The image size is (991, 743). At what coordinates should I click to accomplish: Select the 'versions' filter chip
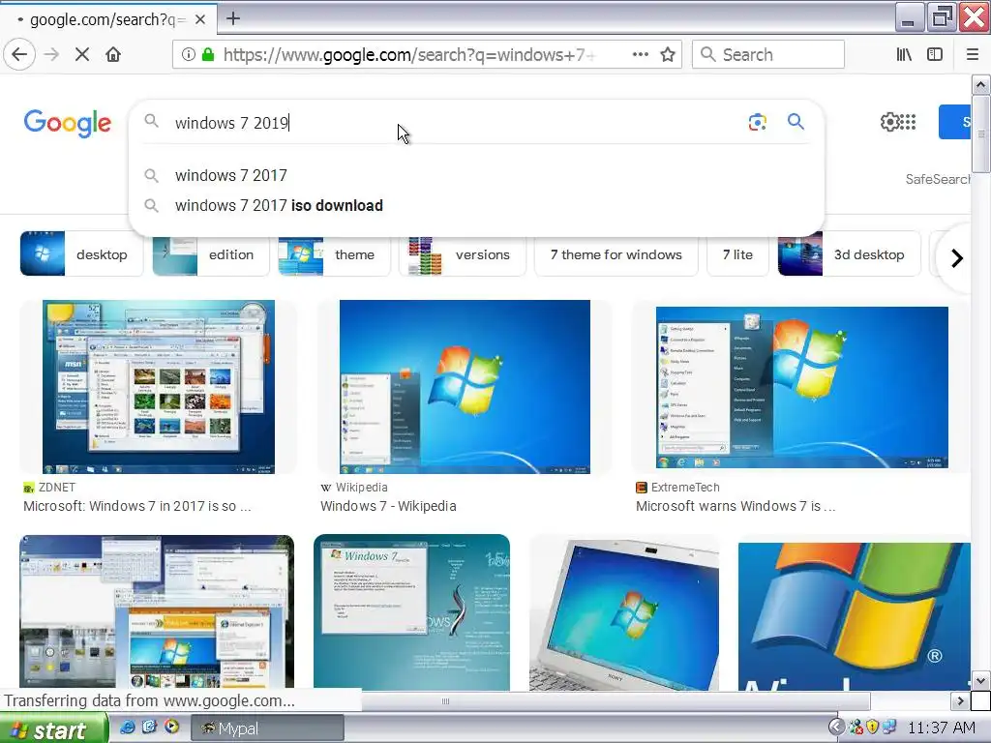462,255
